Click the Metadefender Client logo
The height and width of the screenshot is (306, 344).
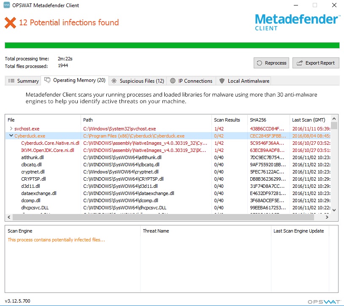[x=297, y=22]
